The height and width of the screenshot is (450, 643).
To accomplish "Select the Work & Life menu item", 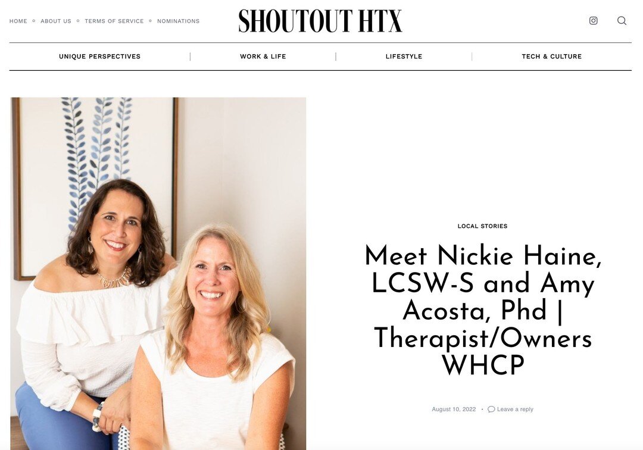I will pyautogui.click(x=263, y=57).
